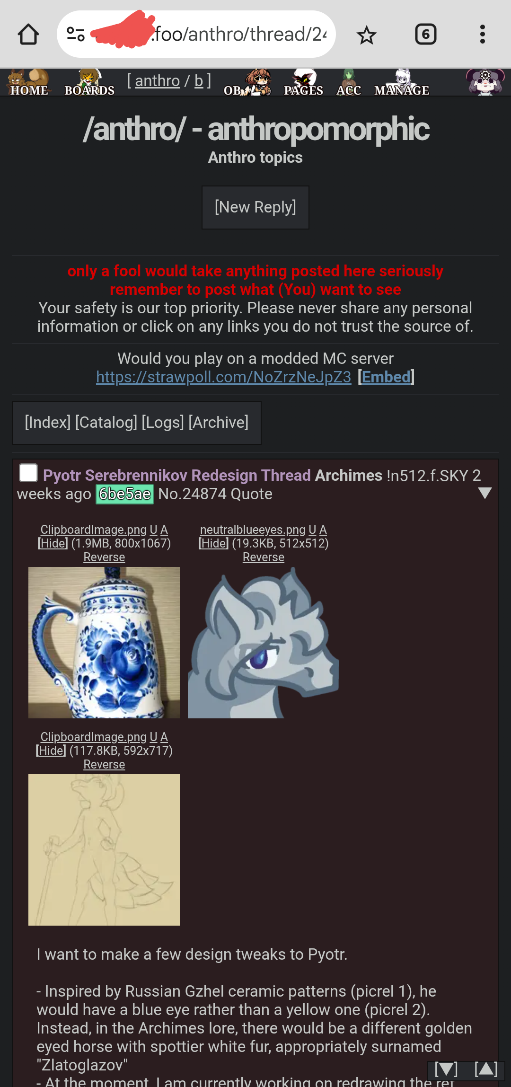Tap the browser home icon
The width and height of the screenshot is (511, 1087).
click(x=28, y=35)
